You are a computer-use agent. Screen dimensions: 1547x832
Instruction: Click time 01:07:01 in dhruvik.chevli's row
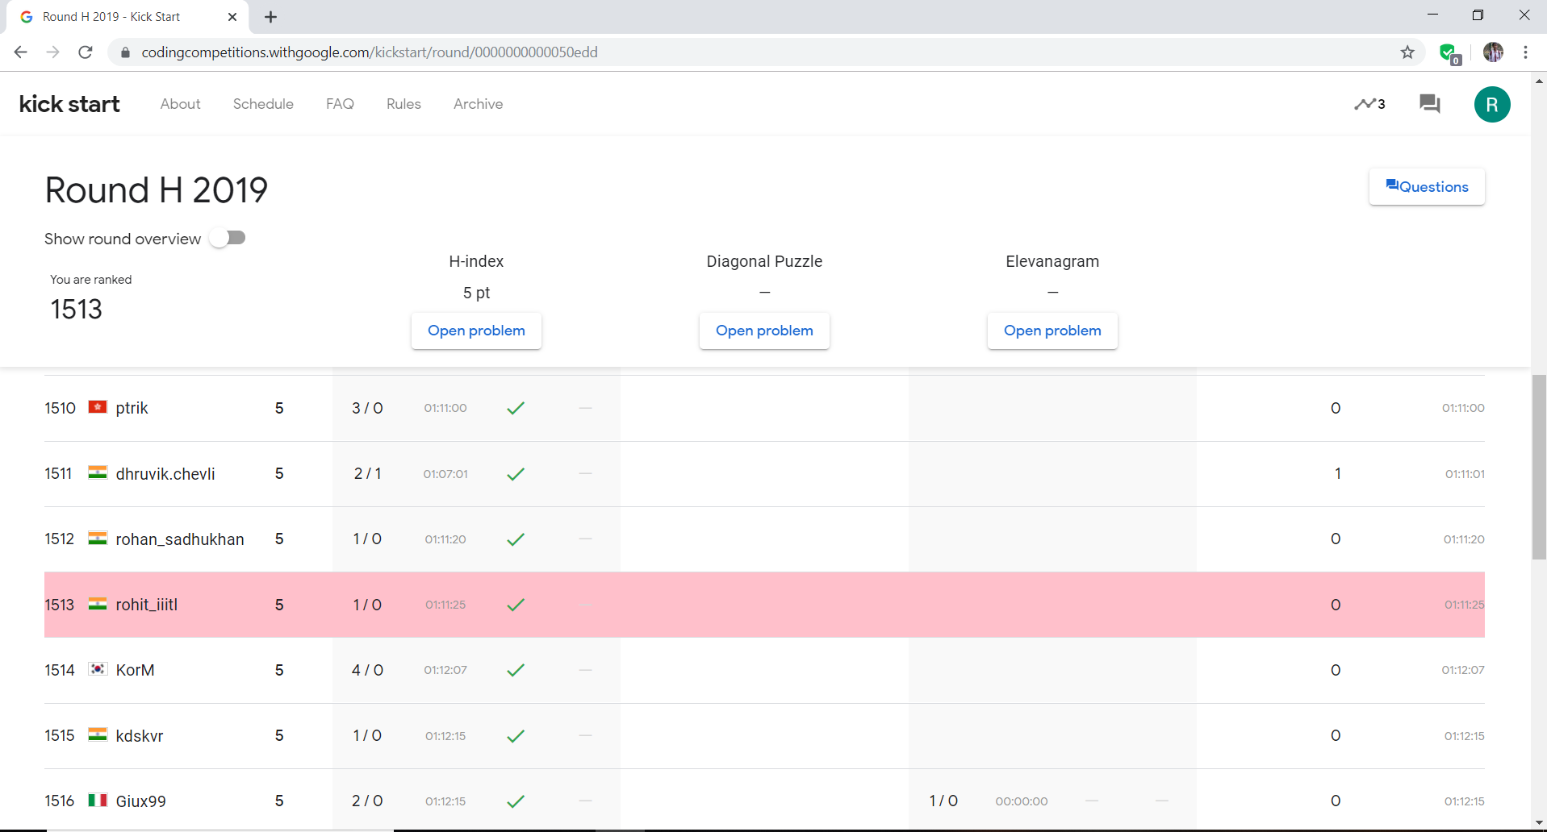coord(445,474)
